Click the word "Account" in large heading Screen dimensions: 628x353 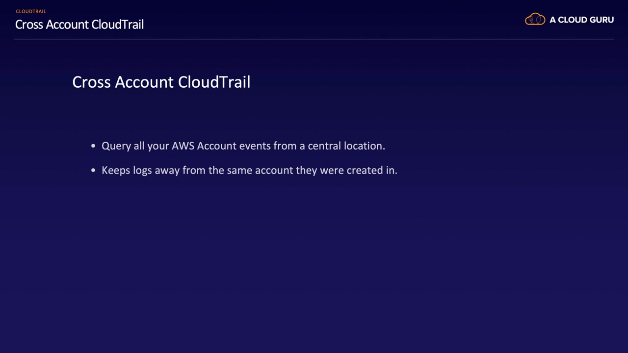(x=144, y=82)
